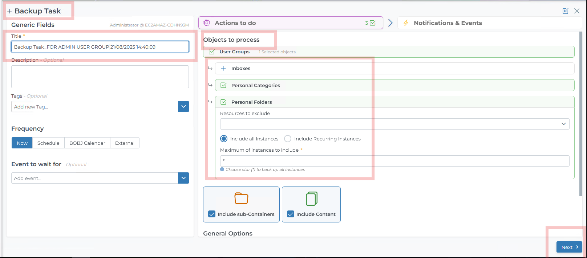The height and width of the screenshot is (258, 587).
Task: Click the Add new Tag input
Action: tap(94, 107)
